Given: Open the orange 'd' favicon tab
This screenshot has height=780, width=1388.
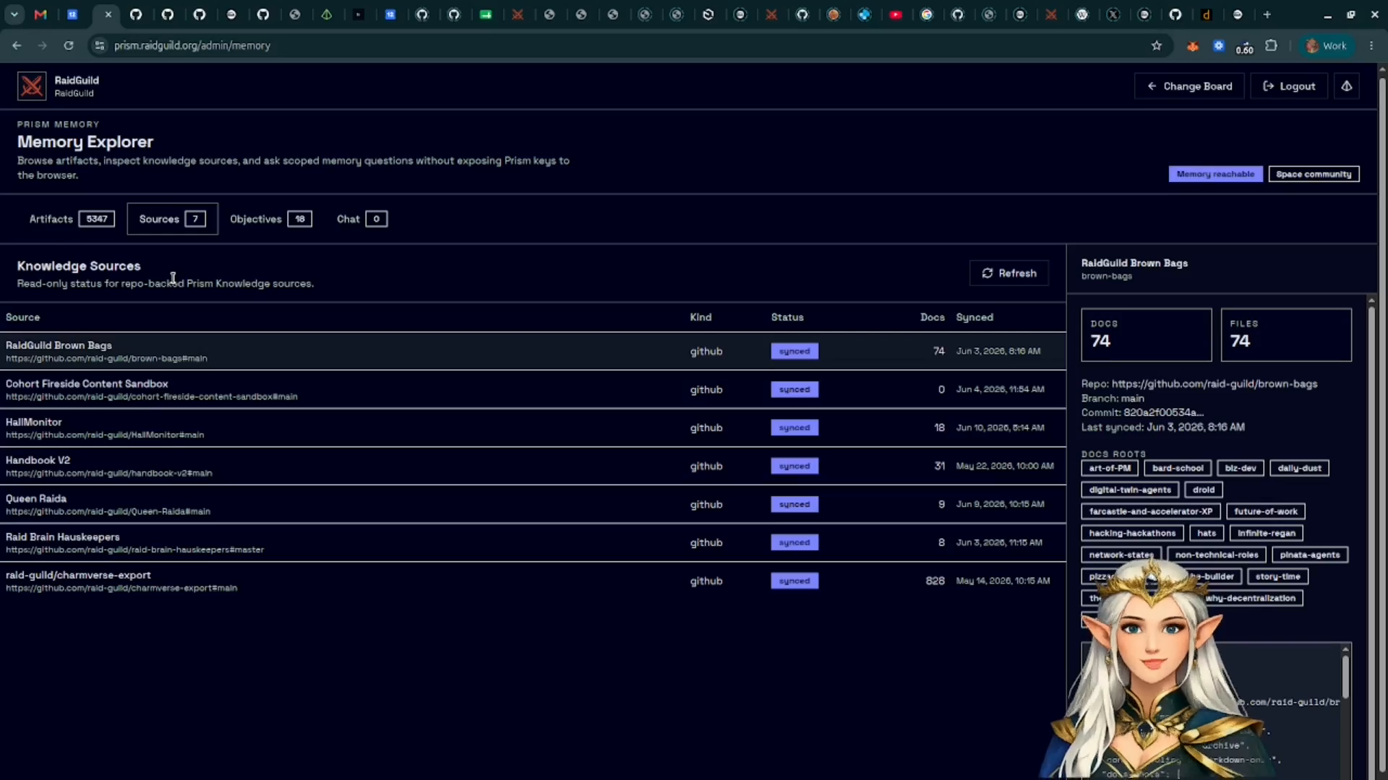Looking at the screenshot, I should [1206, 14].
